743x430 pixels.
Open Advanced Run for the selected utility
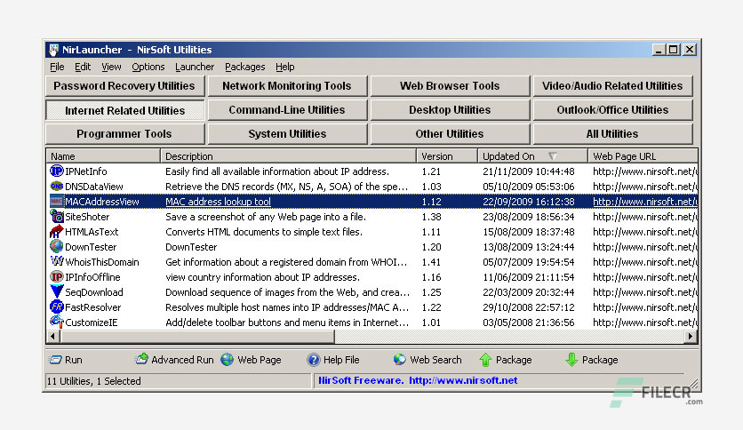pos(174,360)
